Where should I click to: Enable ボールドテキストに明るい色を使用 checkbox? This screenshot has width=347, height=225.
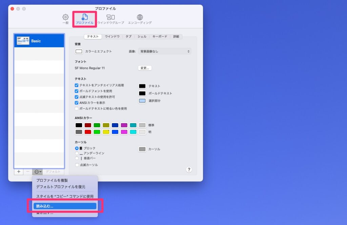77,109
